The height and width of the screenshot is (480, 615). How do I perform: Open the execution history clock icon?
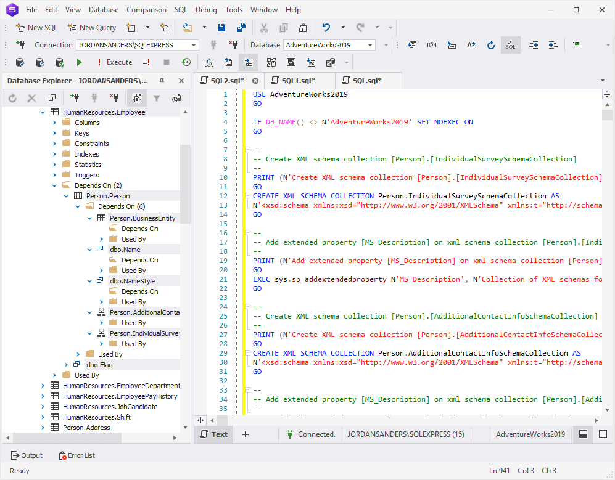(186, 62)
